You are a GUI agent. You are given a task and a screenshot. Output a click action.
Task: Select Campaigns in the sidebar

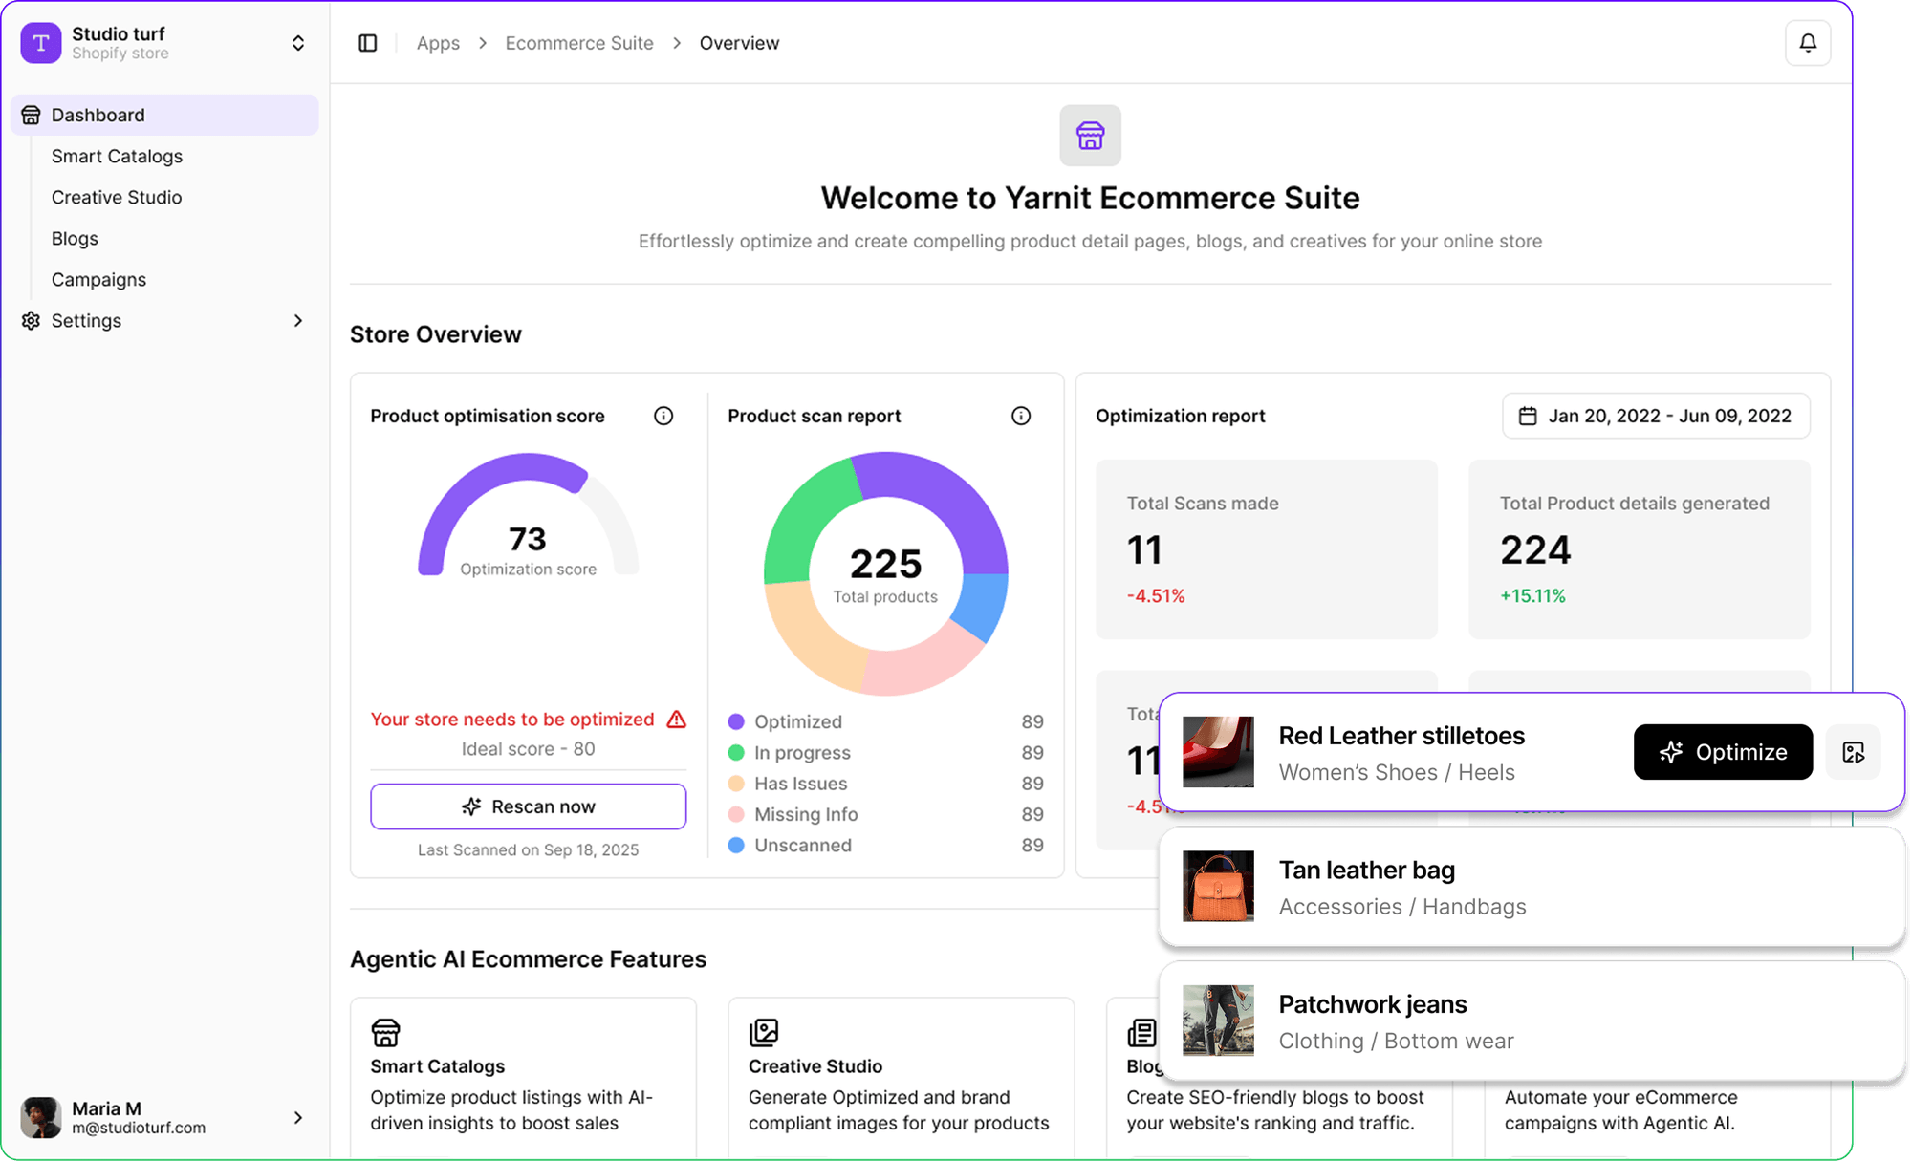point(98,279)
